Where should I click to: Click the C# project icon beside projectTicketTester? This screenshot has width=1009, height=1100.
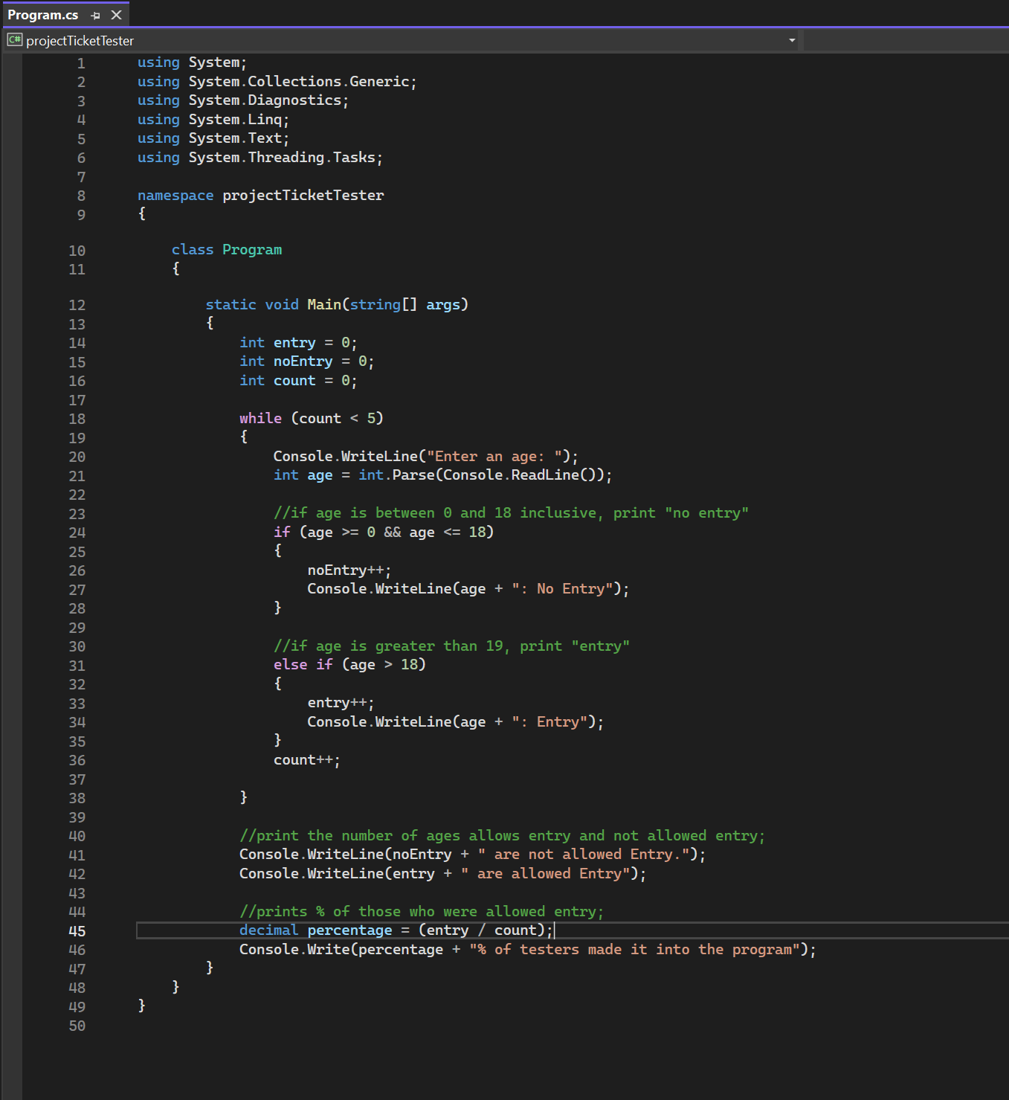15,40
